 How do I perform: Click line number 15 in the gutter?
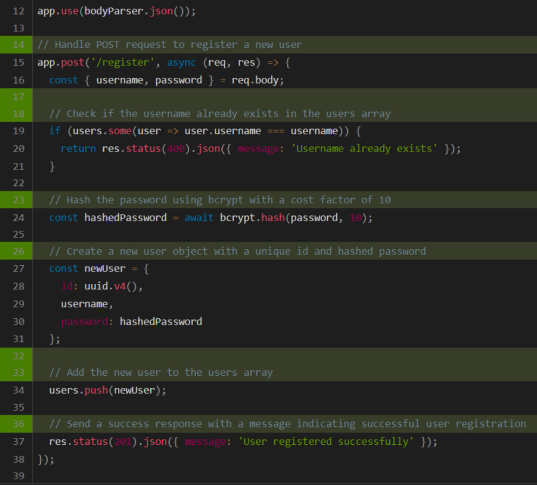point(18,63)
